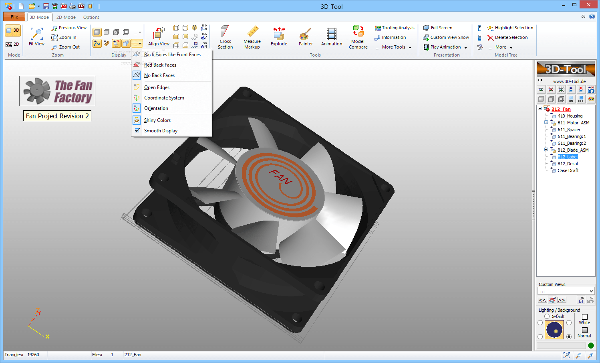The width and height of the screenshot is (600, 363).
Task: Select the Cross Section tool
Action: [225, 37]
